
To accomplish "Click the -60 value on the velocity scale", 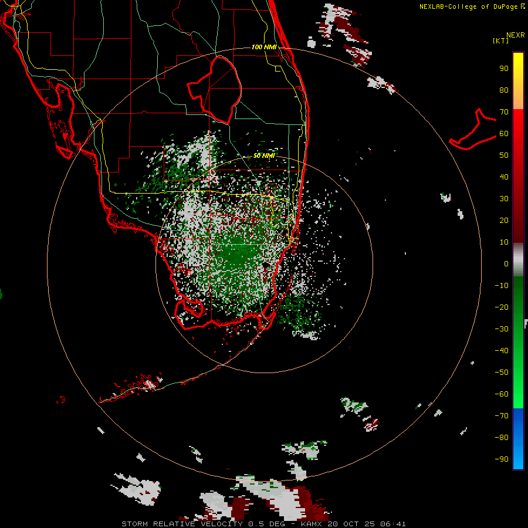I will [x=502, y=394].
